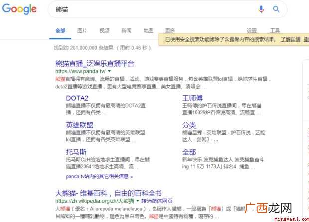
Task: Open the 工具 options
Action: [x=275, y=31]
